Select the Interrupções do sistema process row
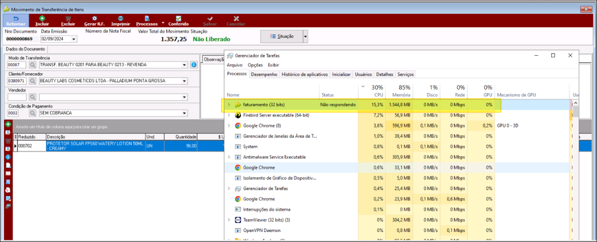The height and width of the screenshot is (242, 597). (398, 210)
